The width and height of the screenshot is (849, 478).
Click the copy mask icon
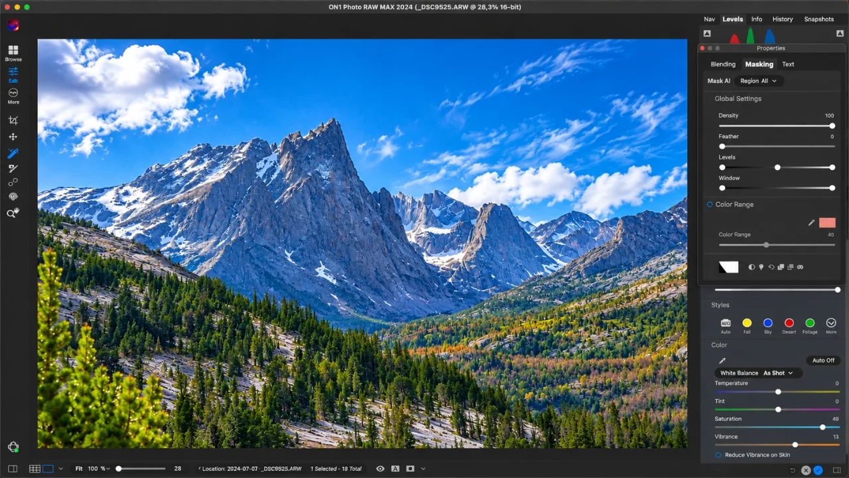781,267
